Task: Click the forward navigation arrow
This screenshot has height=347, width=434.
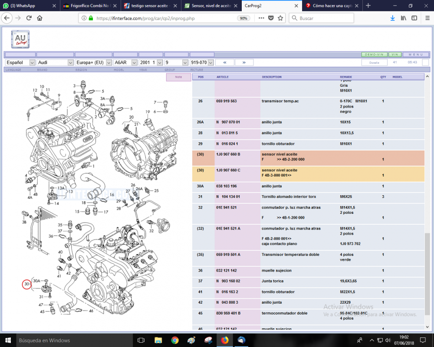Action: [x=18, y=18]
